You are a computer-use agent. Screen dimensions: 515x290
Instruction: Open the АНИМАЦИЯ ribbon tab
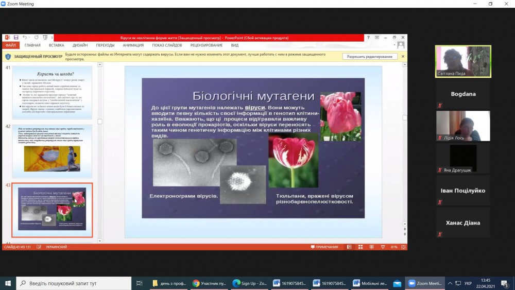[x=133, y=45]
